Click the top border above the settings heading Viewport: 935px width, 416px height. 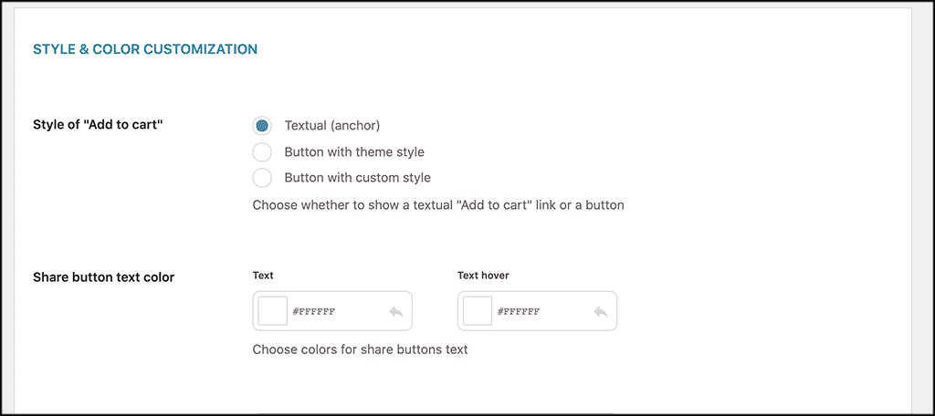467,8
